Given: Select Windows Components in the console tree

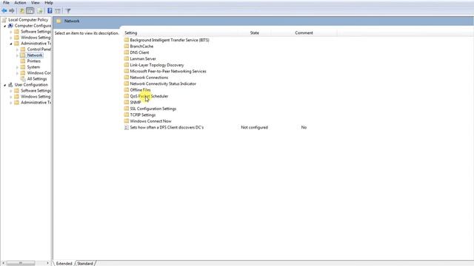Looking at the screenshot, I should point(39,73).
